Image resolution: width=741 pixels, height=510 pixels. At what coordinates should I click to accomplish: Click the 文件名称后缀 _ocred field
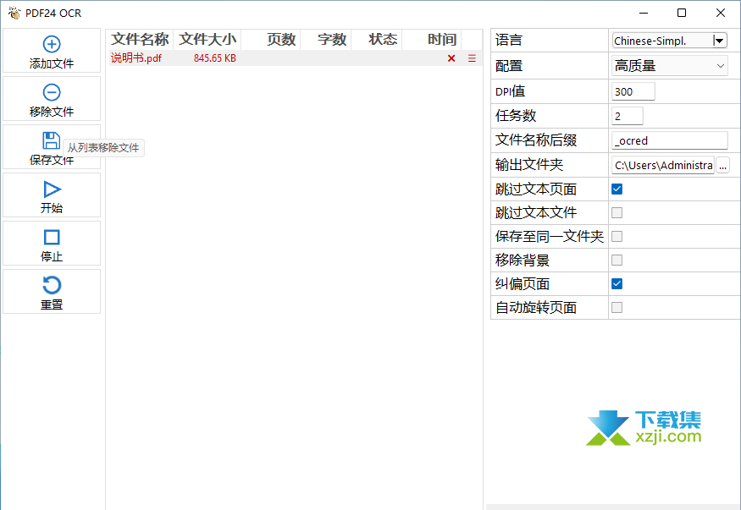pos(670,140)
